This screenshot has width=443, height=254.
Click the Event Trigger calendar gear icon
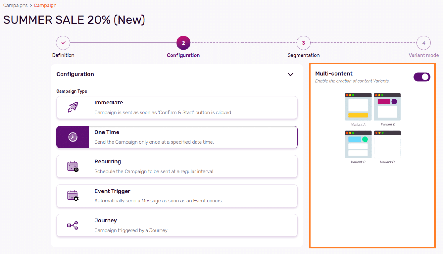73,196
